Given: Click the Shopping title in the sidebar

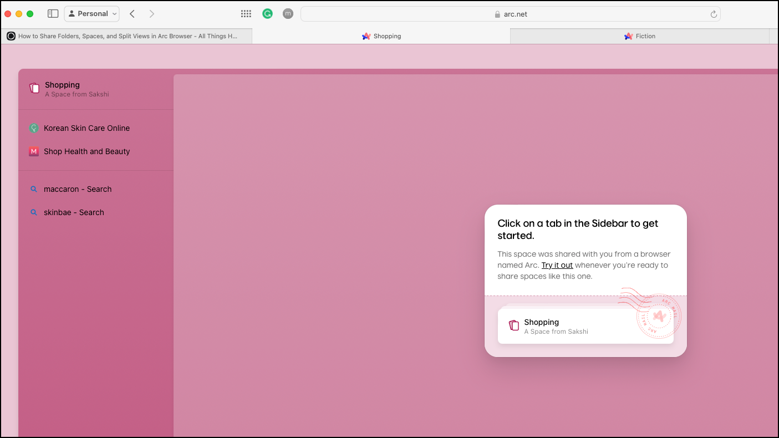Looking at the screenshot, I should 62,85.
